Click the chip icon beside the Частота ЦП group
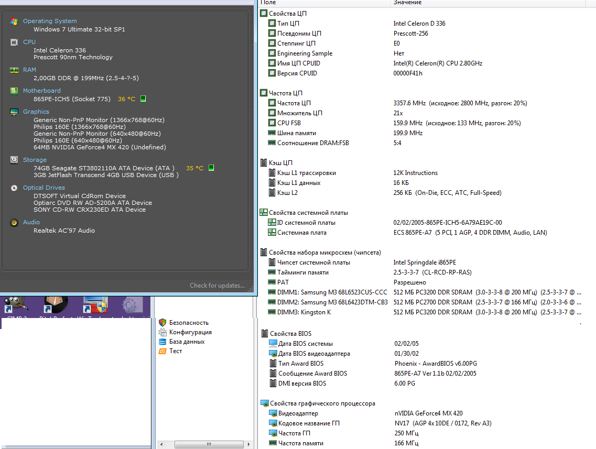The height and width of the screenshot is (449, 596). click(264, 93)
